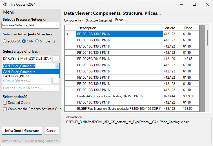
Task: Toggle Complete the Property Set checkbox
Action: tap(5, 109)
